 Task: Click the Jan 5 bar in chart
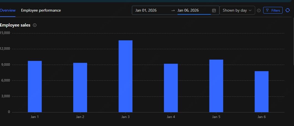216,86
